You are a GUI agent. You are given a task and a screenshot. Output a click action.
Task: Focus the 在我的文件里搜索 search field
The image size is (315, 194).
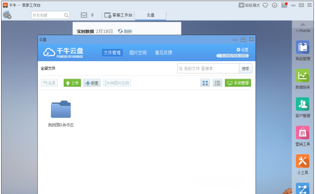(x=208, y=69)
